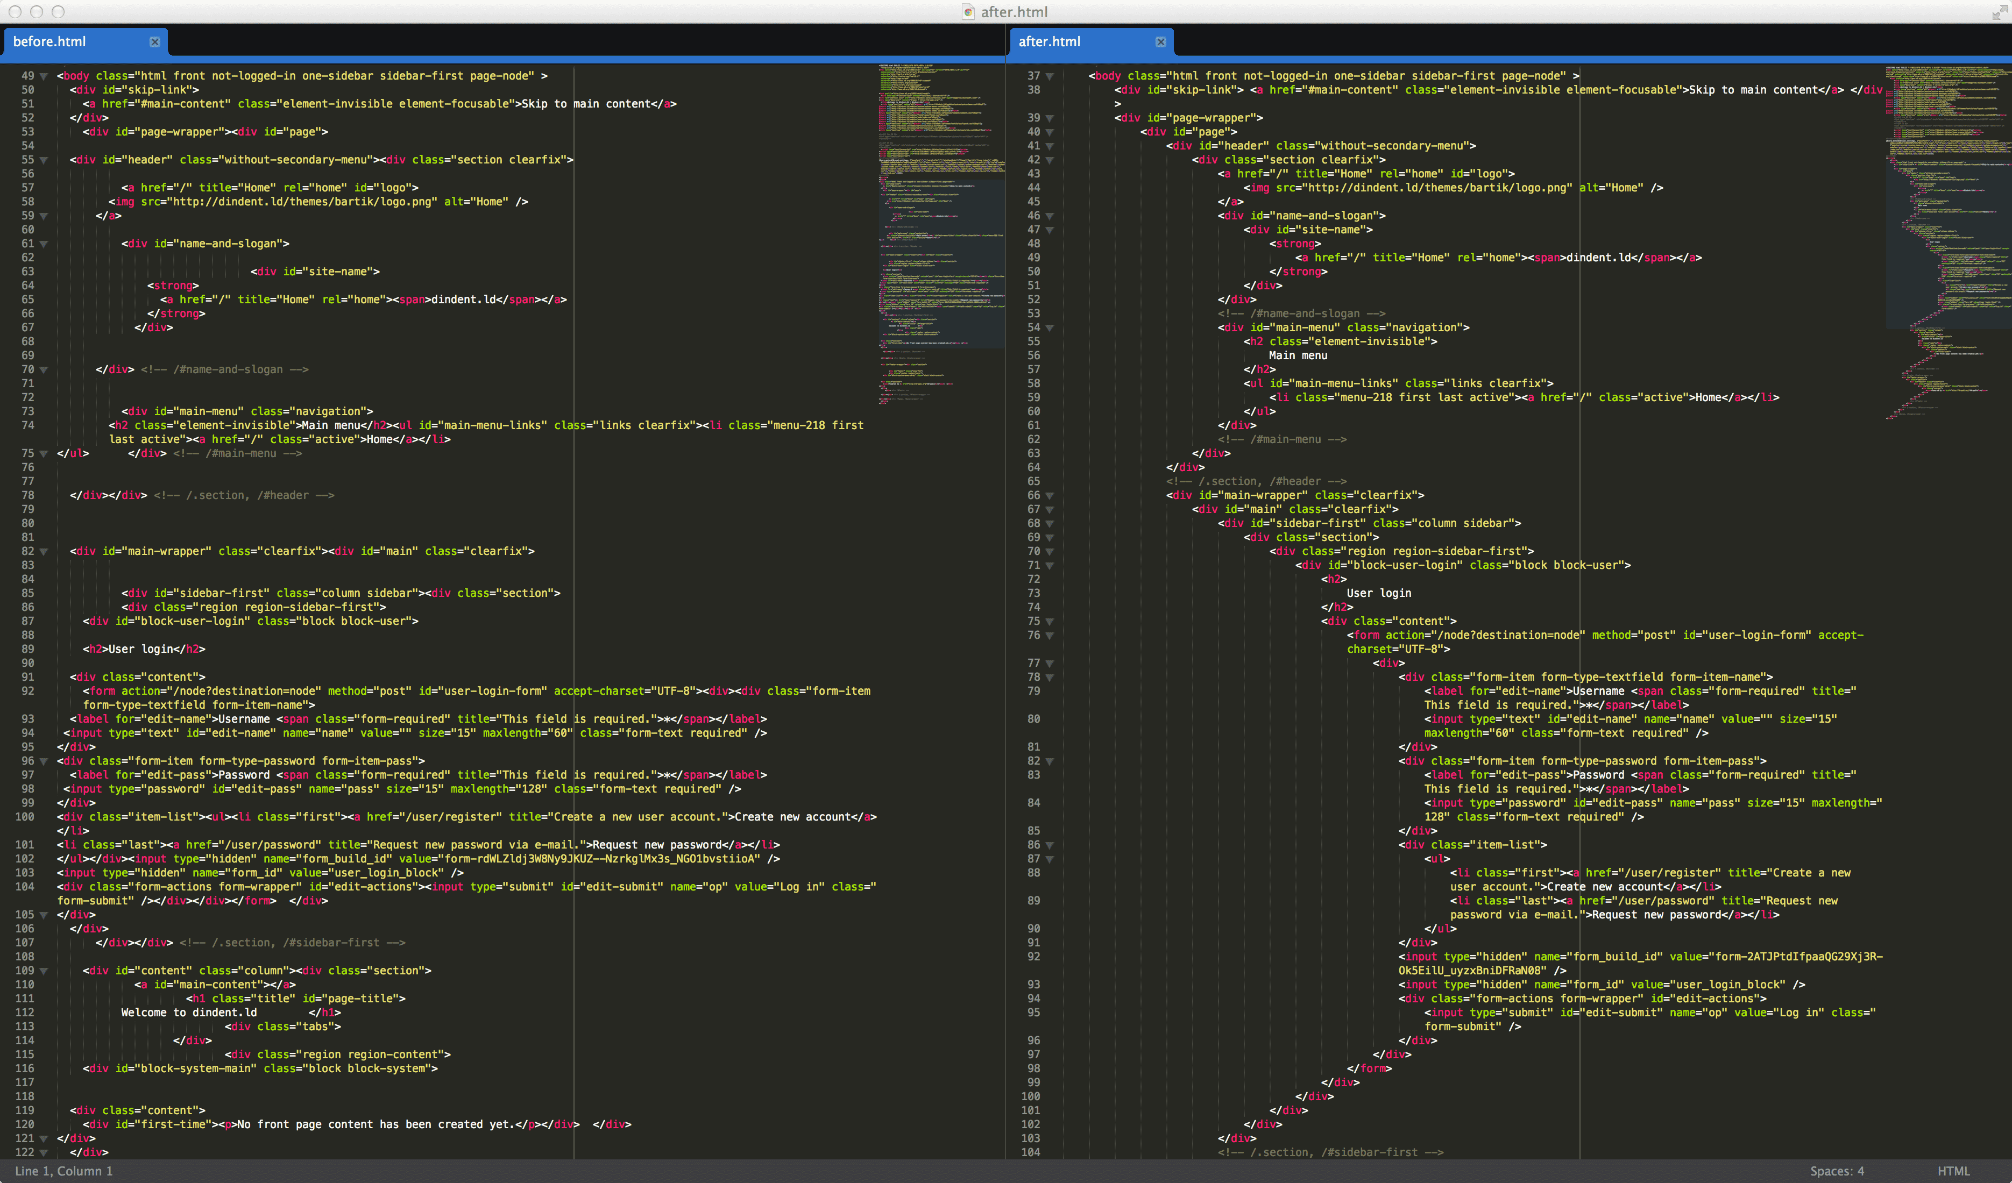Toggle fold arrow at line 77 in after.html
The image size is (2012, 1183).
coord(1050,664)
